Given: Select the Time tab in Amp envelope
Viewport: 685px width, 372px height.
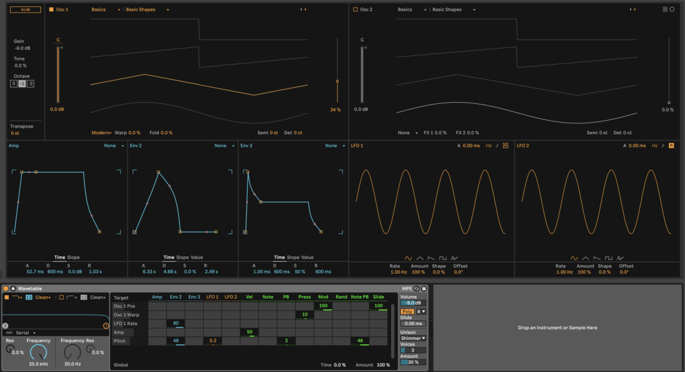Looking at the screenshot, I should 59,257.
